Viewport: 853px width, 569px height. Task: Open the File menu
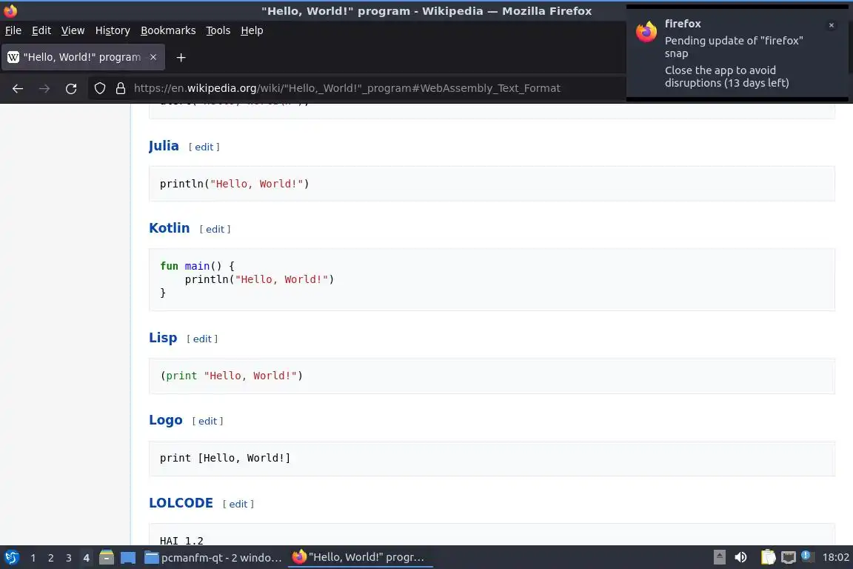tap(13, 30)
